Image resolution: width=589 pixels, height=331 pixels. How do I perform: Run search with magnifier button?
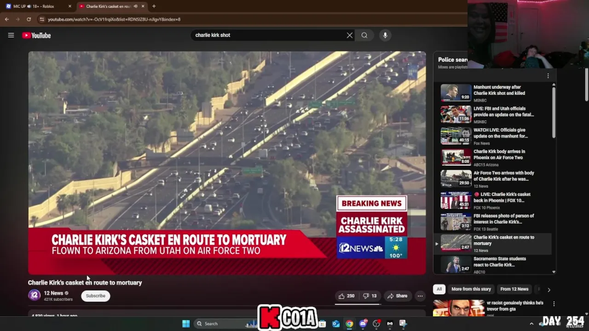click(x=364, y=35)
